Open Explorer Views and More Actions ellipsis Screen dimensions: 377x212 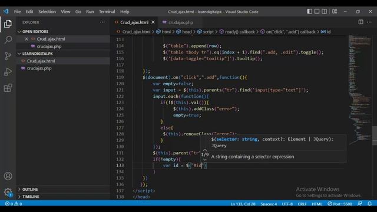pyautogui.click(x=102, y=22)
